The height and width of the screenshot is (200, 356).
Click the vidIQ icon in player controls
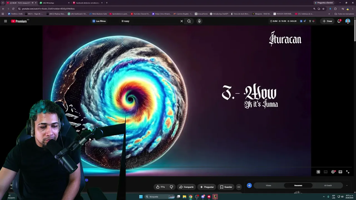point(318,172)
